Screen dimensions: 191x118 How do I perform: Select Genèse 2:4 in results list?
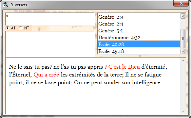pos(139,24)
